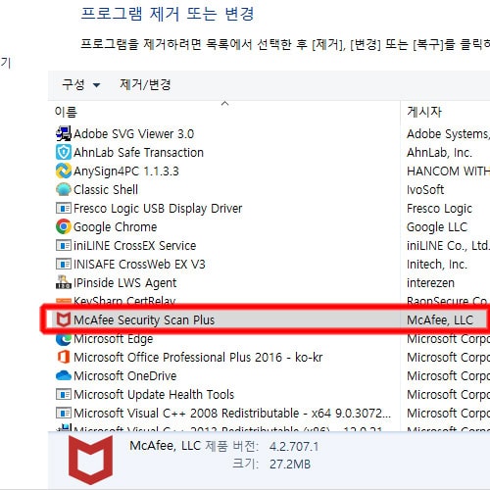Viewport: 490px width, 490px height.
Task: Click publisher IvoSoft
Action: click(425, 190)
